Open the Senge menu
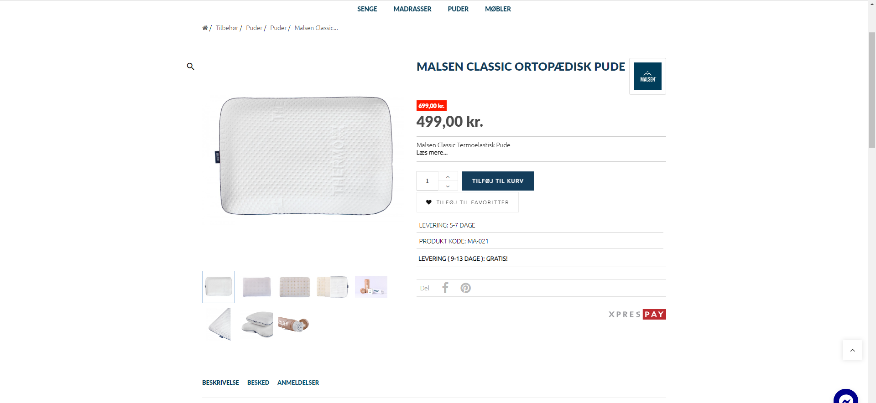This screenshot has height=403, width=876. pos(367,9)
